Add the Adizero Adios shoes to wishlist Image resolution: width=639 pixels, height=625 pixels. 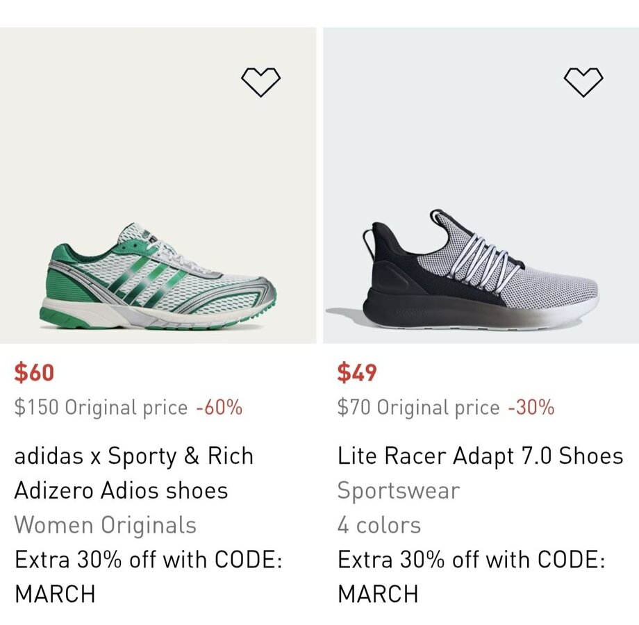(x=260, y=83)
